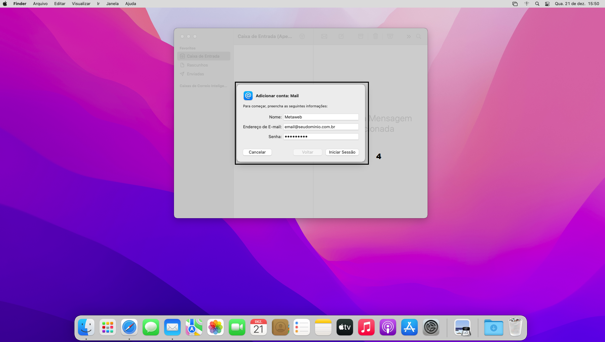This screenshot has height=342, width=605.
Task: Open the Mail app in Dock
Action: click(x=172, y=327)
